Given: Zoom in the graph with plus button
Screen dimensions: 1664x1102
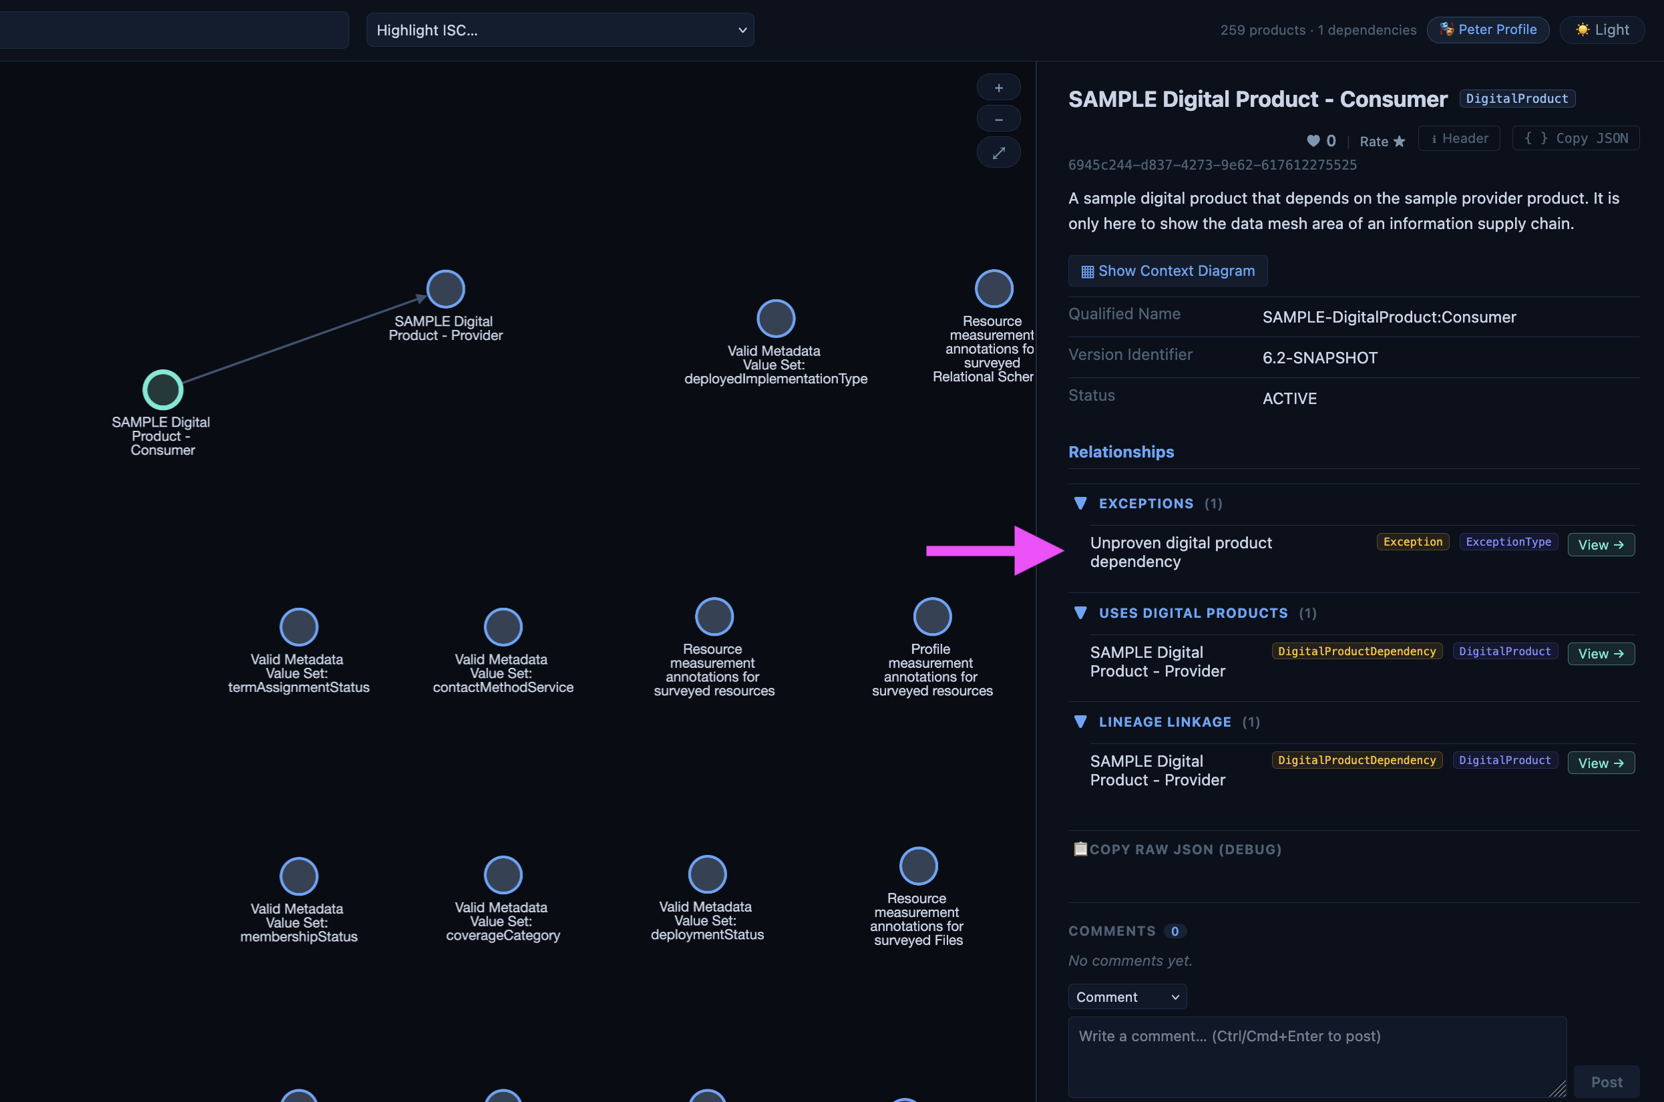Looking at the screenshot, I should [998, 88].
